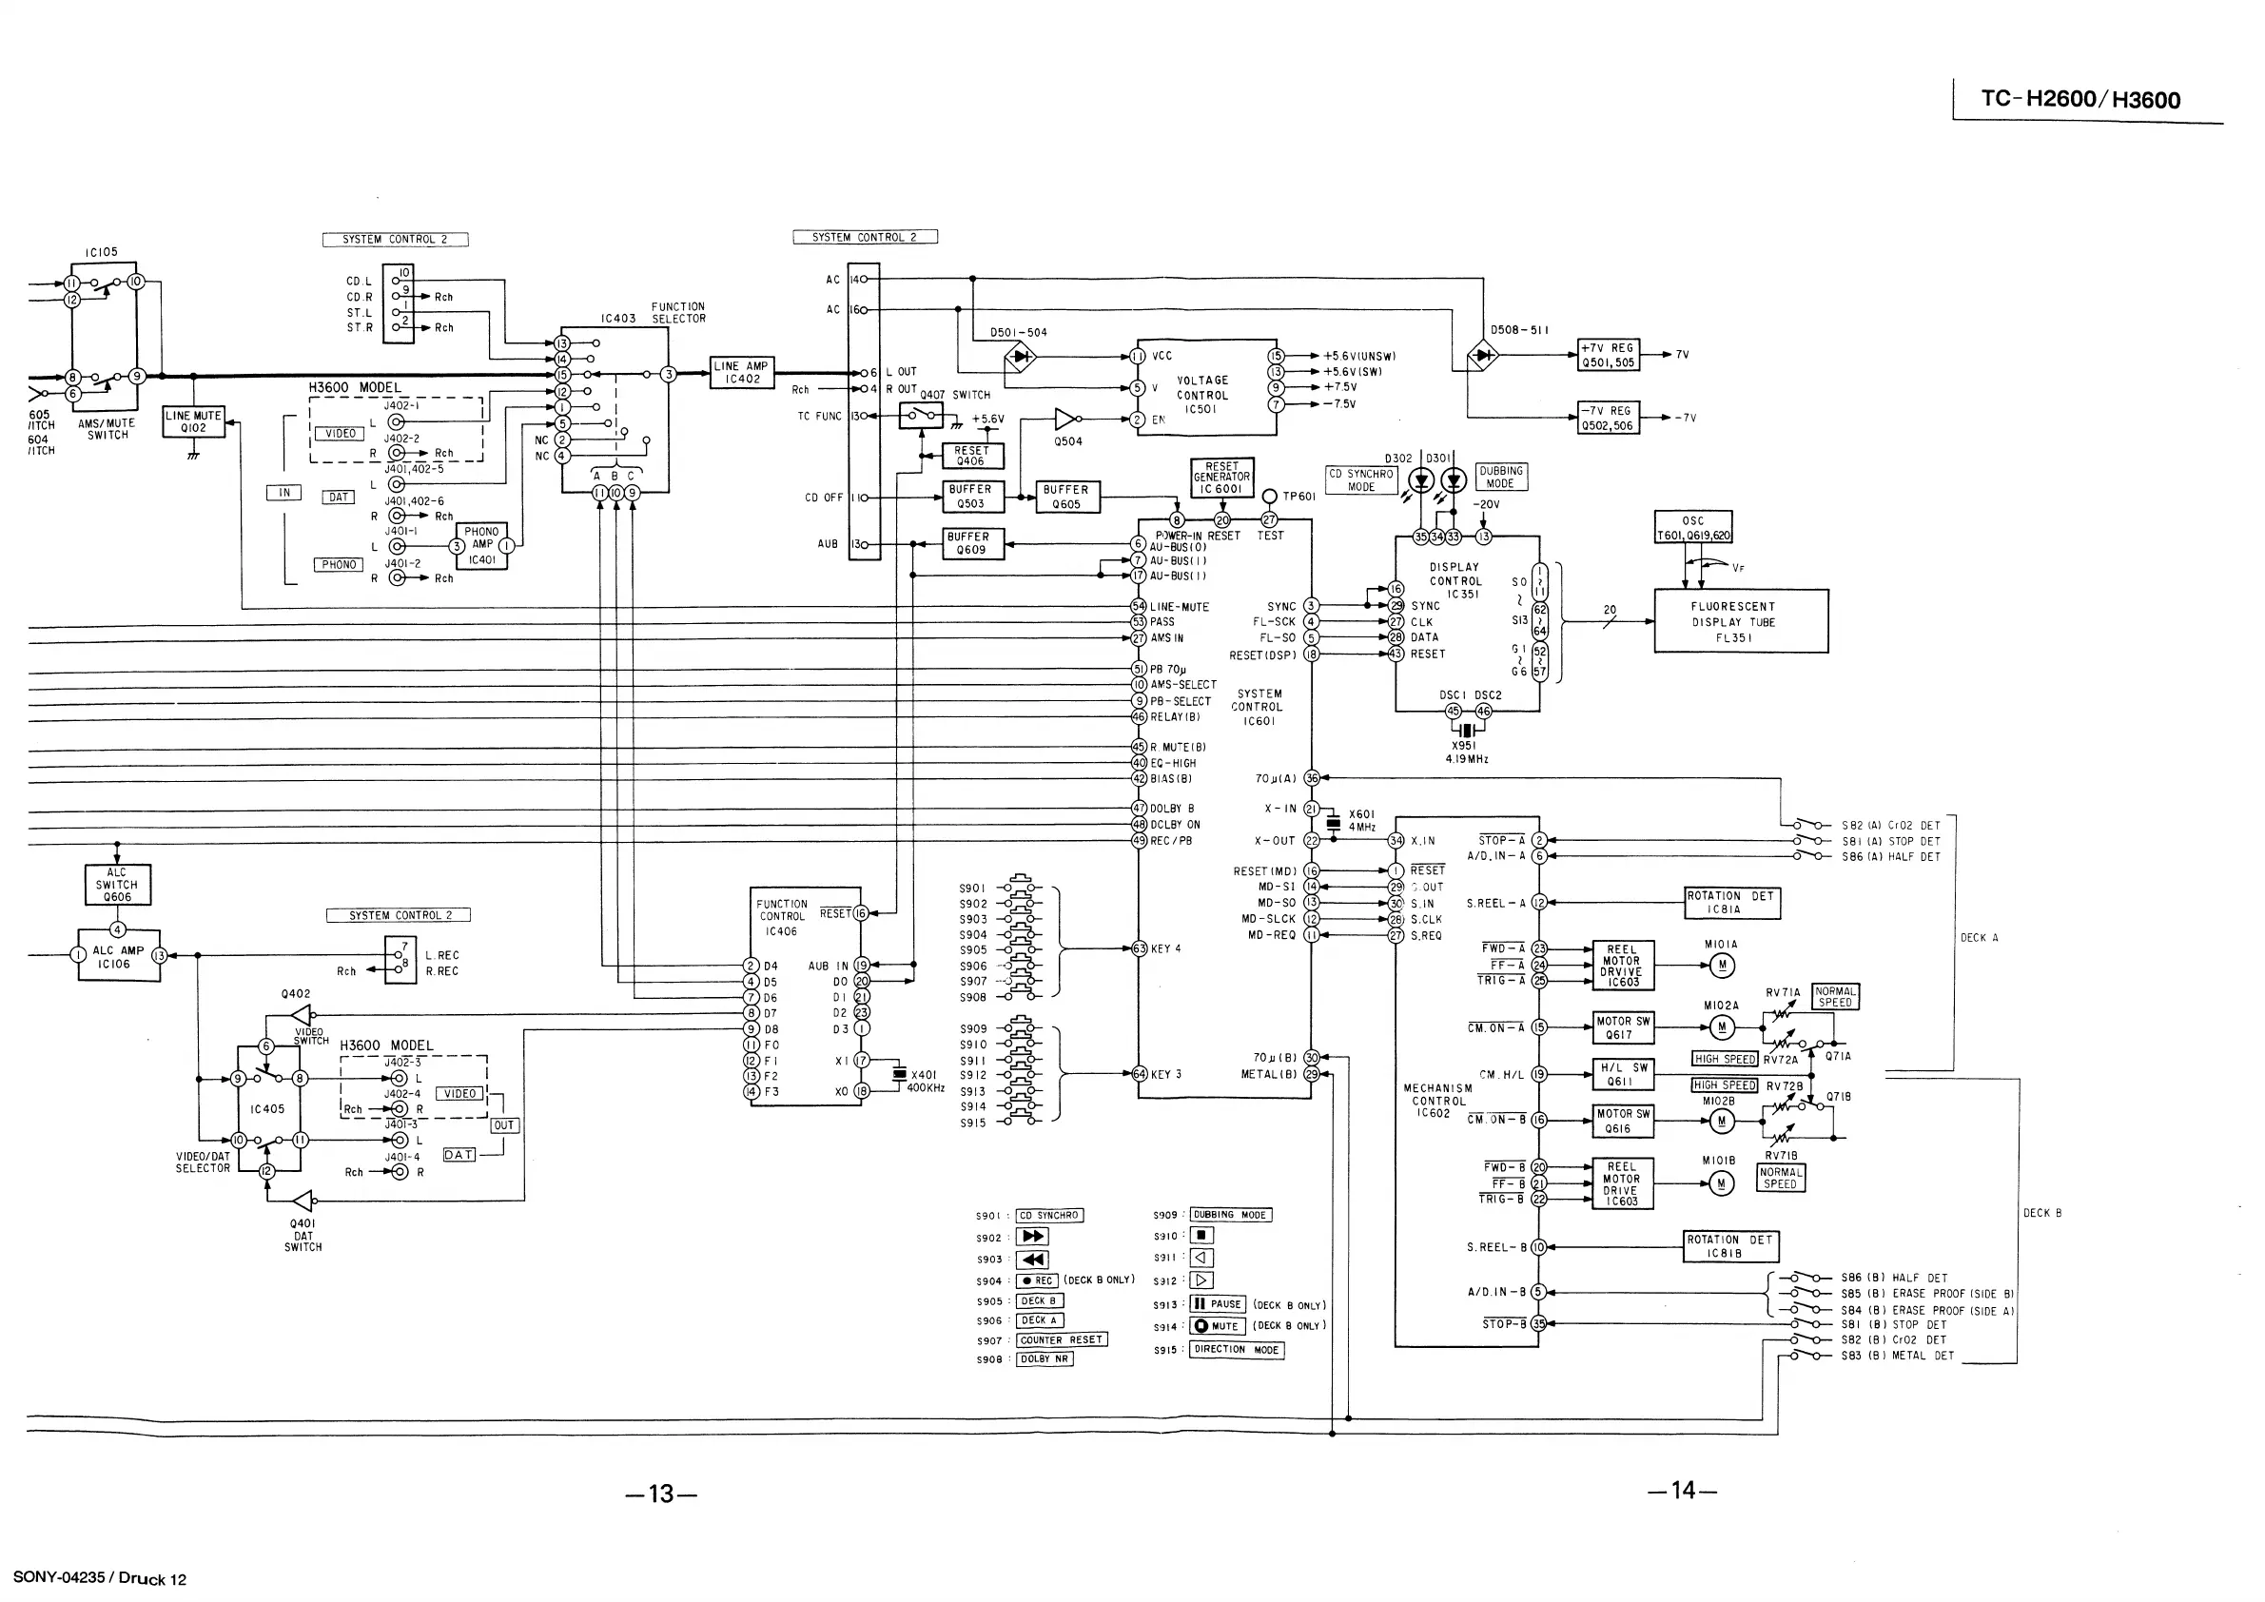Viewport: 2265px width, 1602px height.
Task: Click the REC symbol box at S904
Action: (1038, 1280)
